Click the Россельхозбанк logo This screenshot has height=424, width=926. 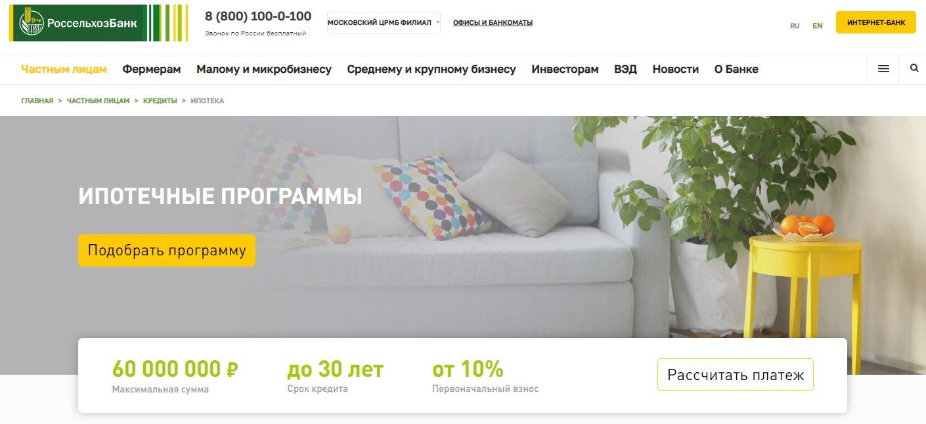(x=99, y=23)
